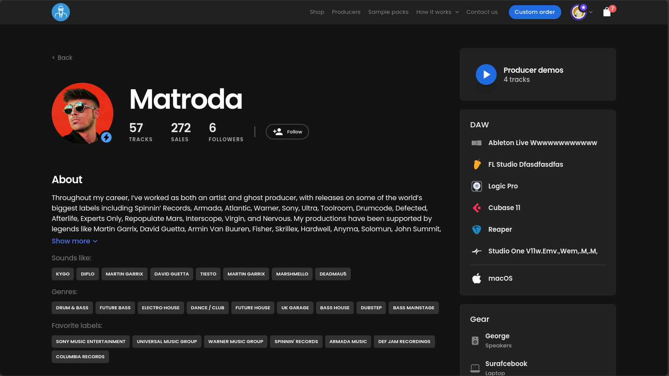Viewport: 669px width, 376px height.
Task: Open the shopping bag cart icon
Action: coord(607,12)
